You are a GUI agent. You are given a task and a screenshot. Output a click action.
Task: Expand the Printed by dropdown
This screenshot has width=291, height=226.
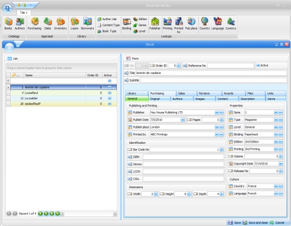(x=217, y=134)
